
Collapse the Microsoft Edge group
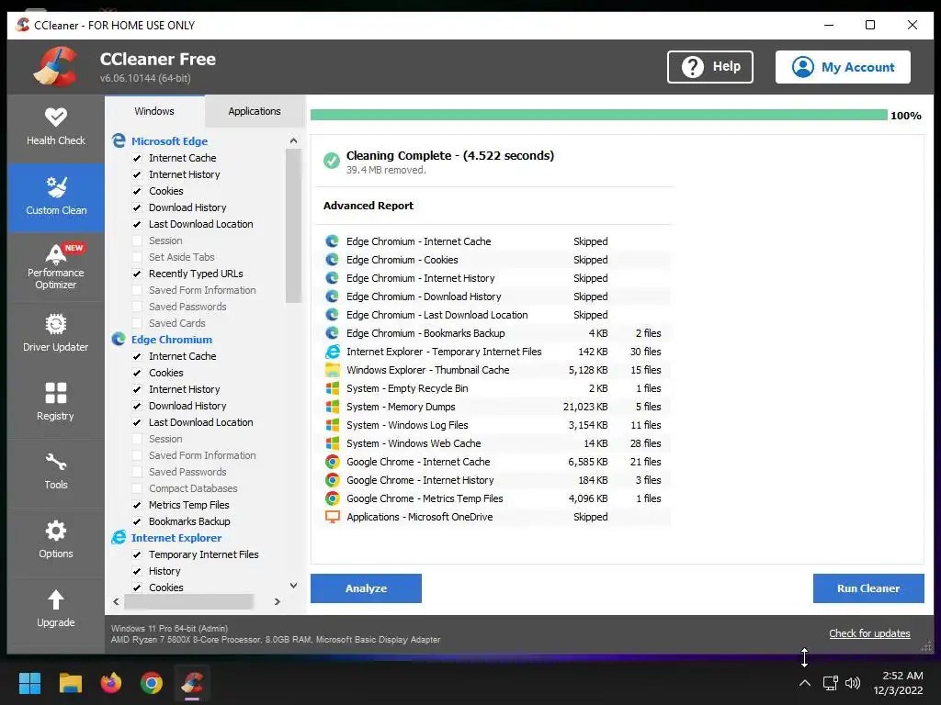[x=169, y=140]
